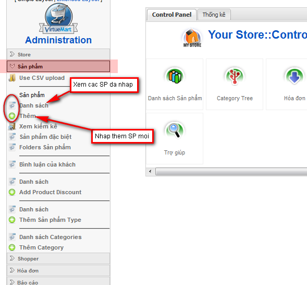Open the Thêm product link
The image size is (307, 285).
(28, 116)
